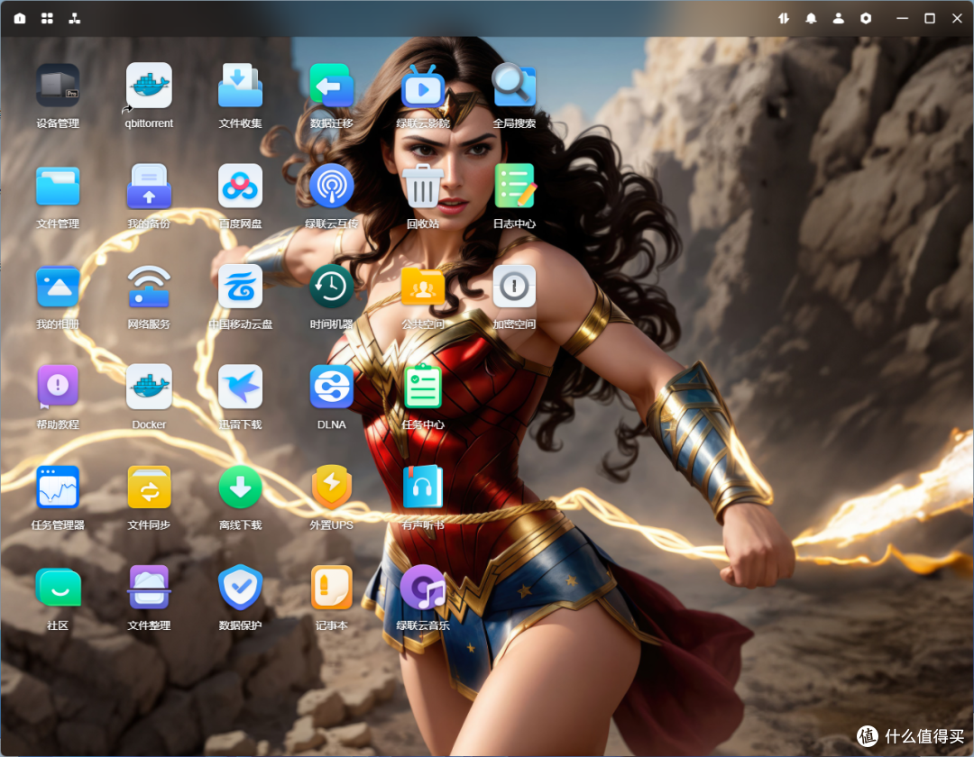This screenshot has width=974, height=757.
Task: Open 全局搜索 magnifier icon
Action: [x=514, y=86]
